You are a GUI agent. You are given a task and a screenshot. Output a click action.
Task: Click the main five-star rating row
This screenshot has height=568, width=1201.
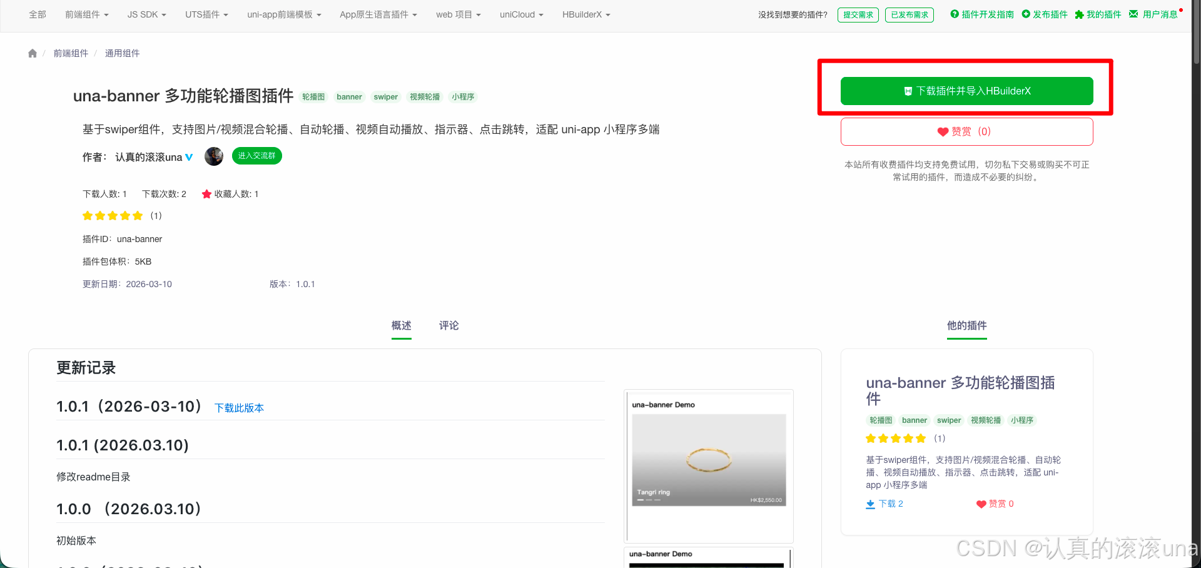tap(113, 216)
